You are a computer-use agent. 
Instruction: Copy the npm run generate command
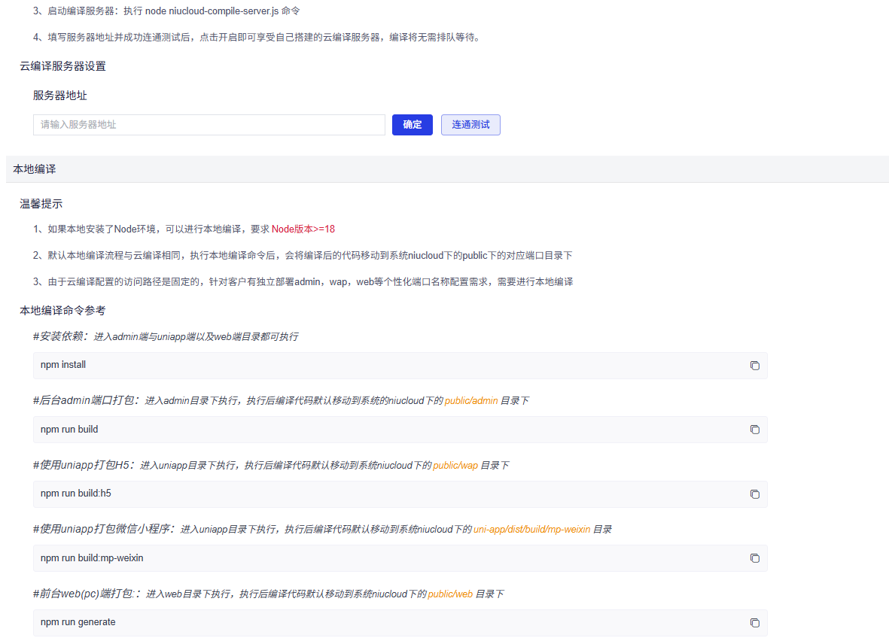(754, 623)
